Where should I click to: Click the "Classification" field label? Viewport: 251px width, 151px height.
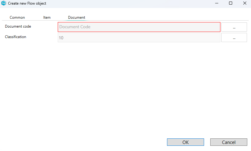click(x=15, y=37)
